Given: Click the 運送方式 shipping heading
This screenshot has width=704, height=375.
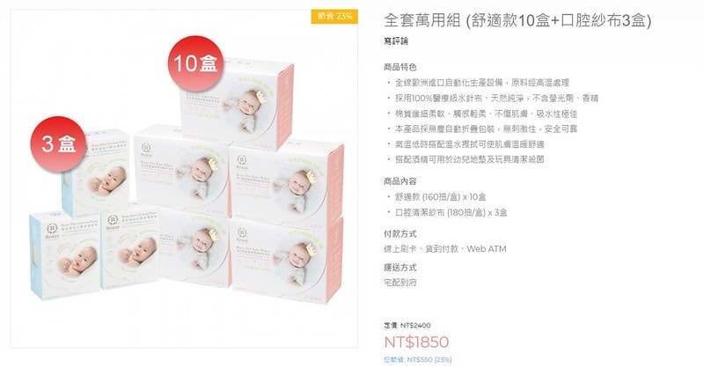Looking at the screenshot, I should 400,268.
